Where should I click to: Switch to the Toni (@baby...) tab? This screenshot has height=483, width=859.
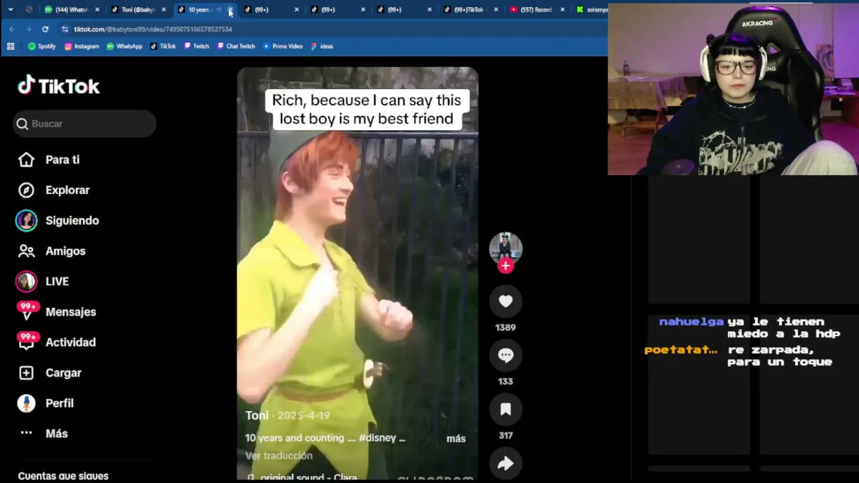point(138,9)
